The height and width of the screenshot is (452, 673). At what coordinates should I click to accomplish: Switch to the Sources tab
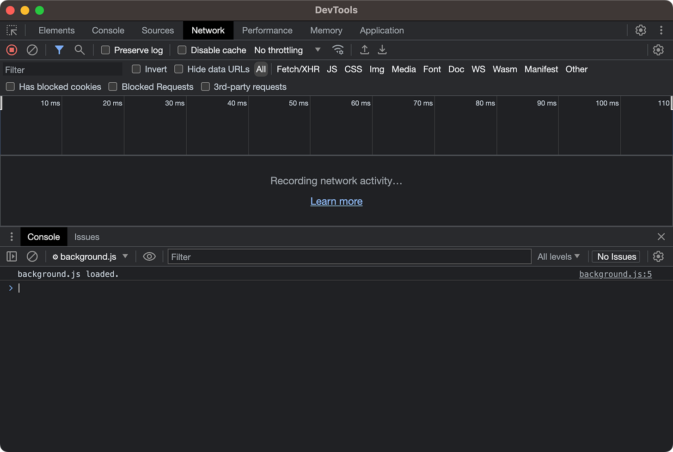(x=158, y=31)
